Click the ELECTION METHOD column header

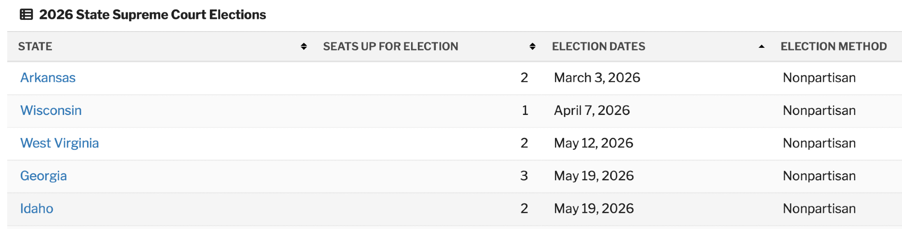833,46
